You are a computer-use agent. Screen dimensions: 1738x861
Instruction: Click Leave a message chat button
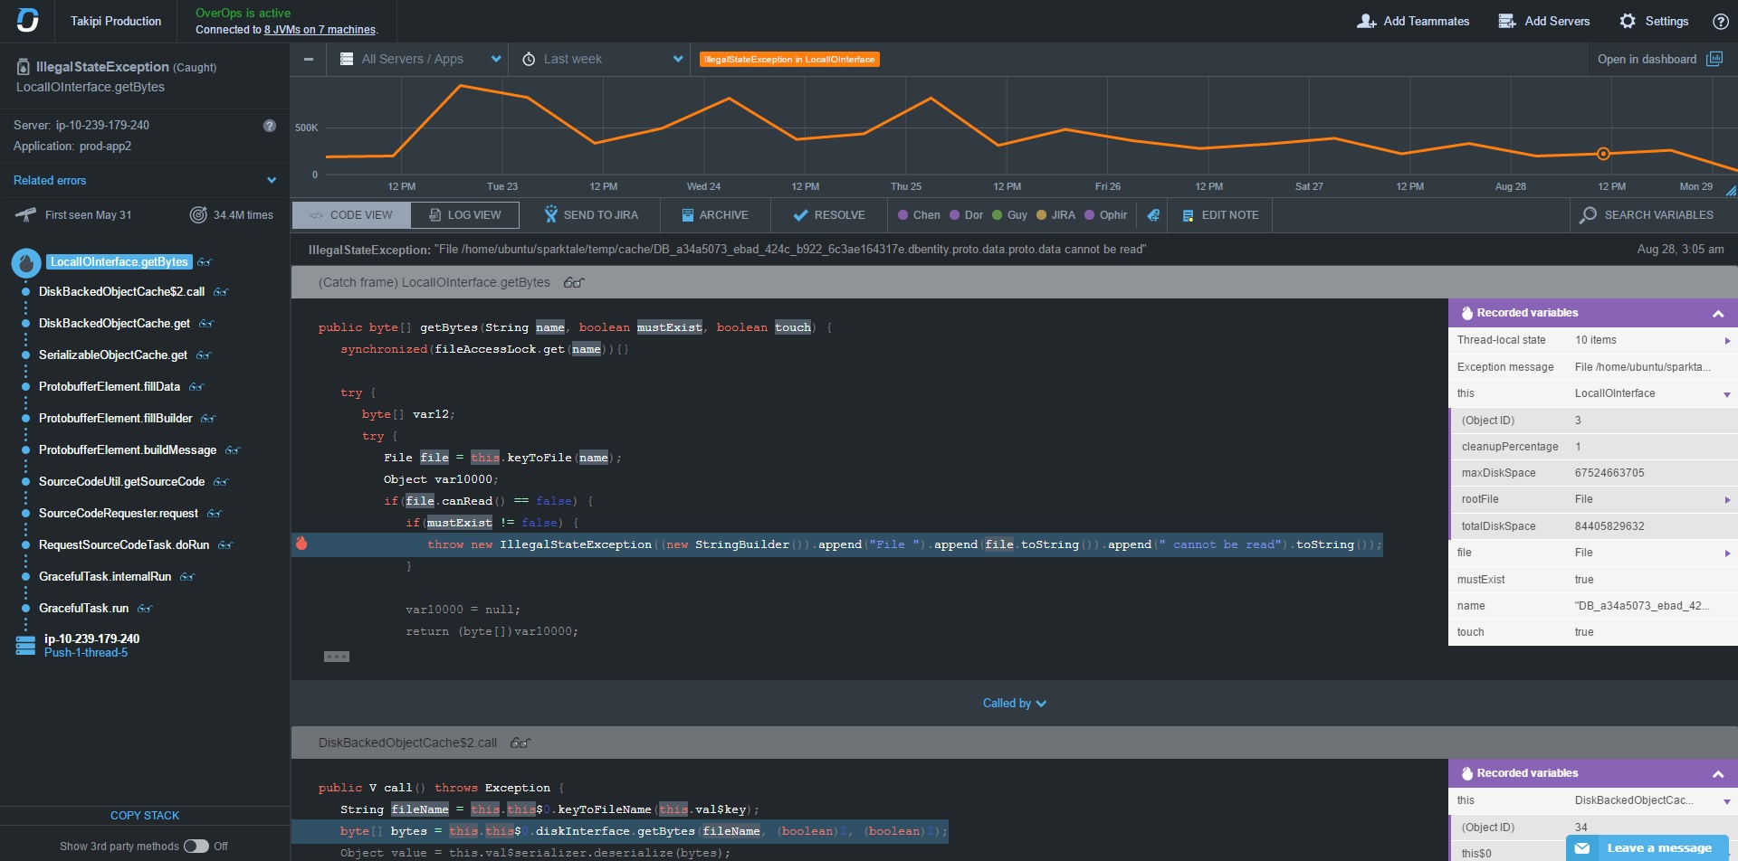point(1647,848)
